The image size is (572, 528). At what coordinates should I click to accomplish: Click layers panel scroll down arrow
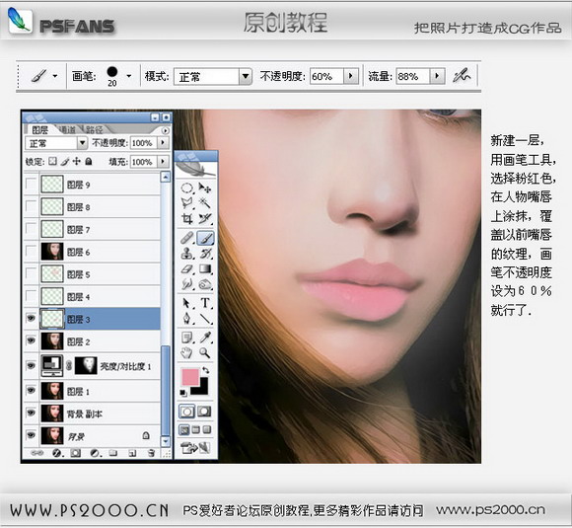(x=166, y=441)
